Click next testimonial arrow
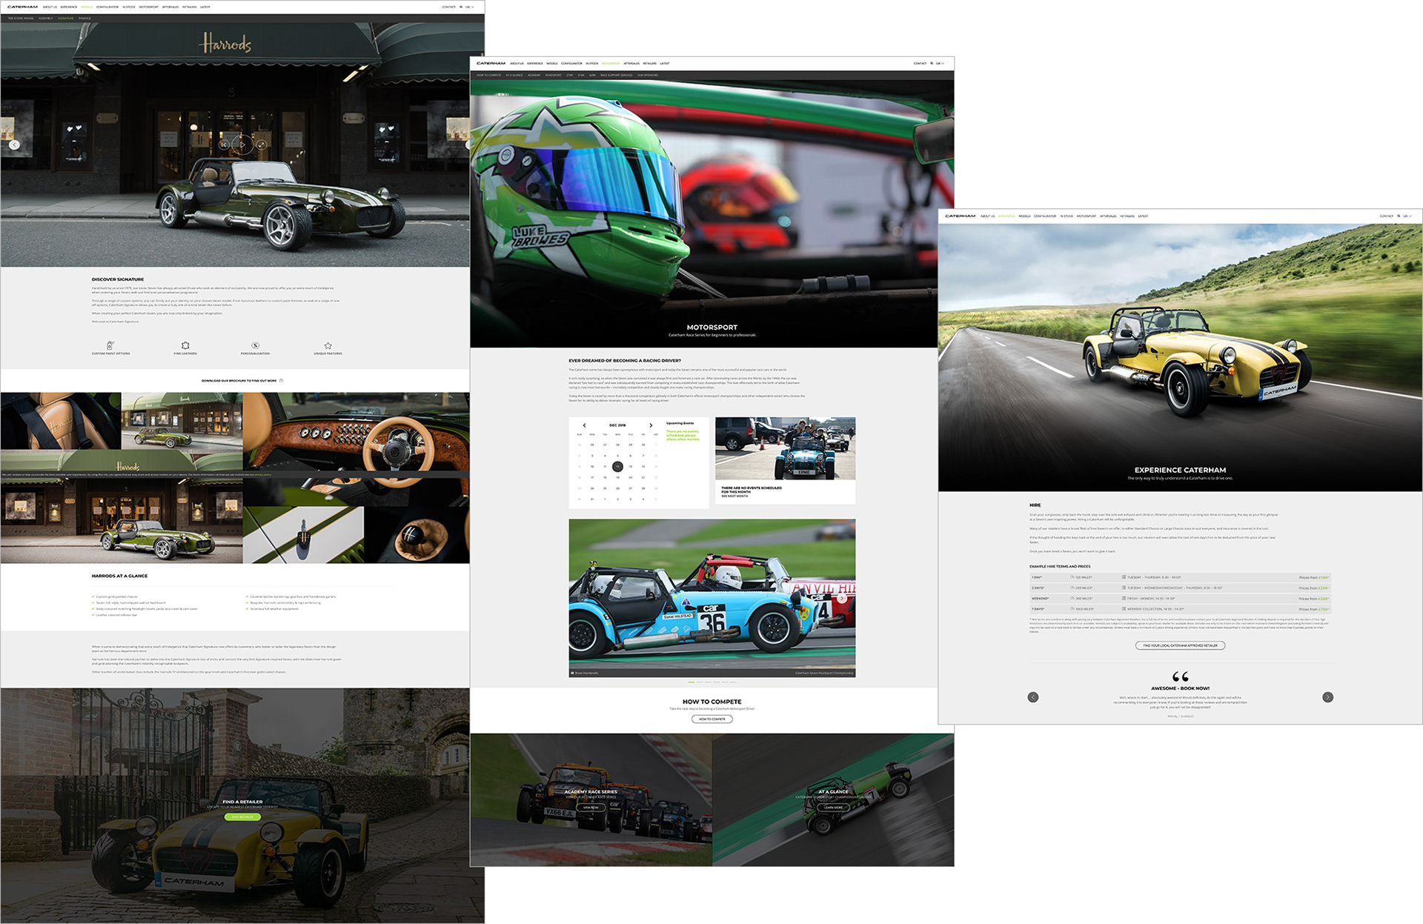The width and height of the screenshot is (1423, 924). (1327, 697)
